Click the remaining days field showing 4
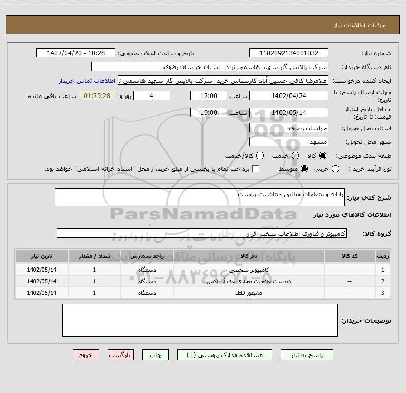Viewport: 406px width, 393px height. (x=152, y=95)
